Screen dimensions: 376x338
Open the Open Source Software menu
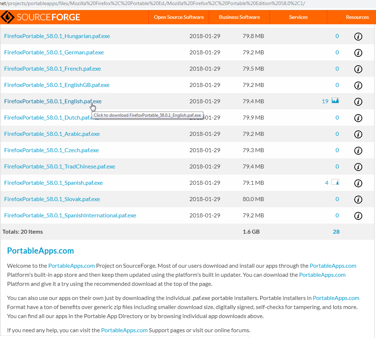(x=179, y=17)
